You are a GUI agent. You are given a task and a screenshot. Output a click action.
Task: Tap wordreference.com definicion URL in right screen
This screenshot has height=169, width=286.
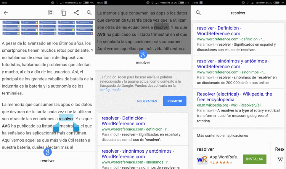[231, 39]
